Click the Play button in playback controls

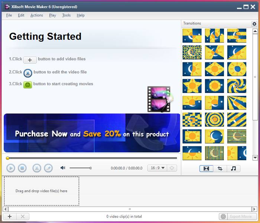click(x=10, y=168)
